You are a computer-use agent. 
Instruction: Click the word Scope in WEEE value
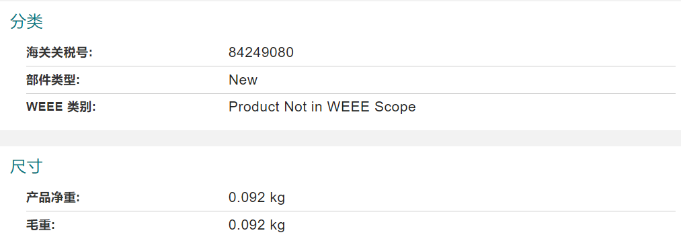(395, 107)
